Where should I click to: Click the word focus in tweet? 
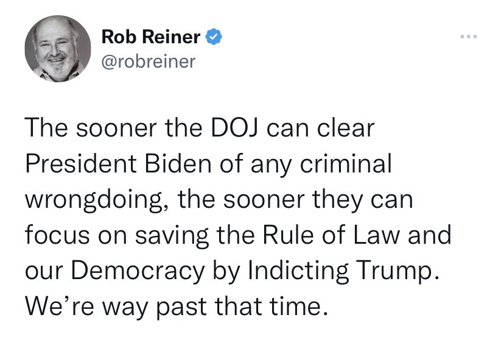[x=57, y=235]
